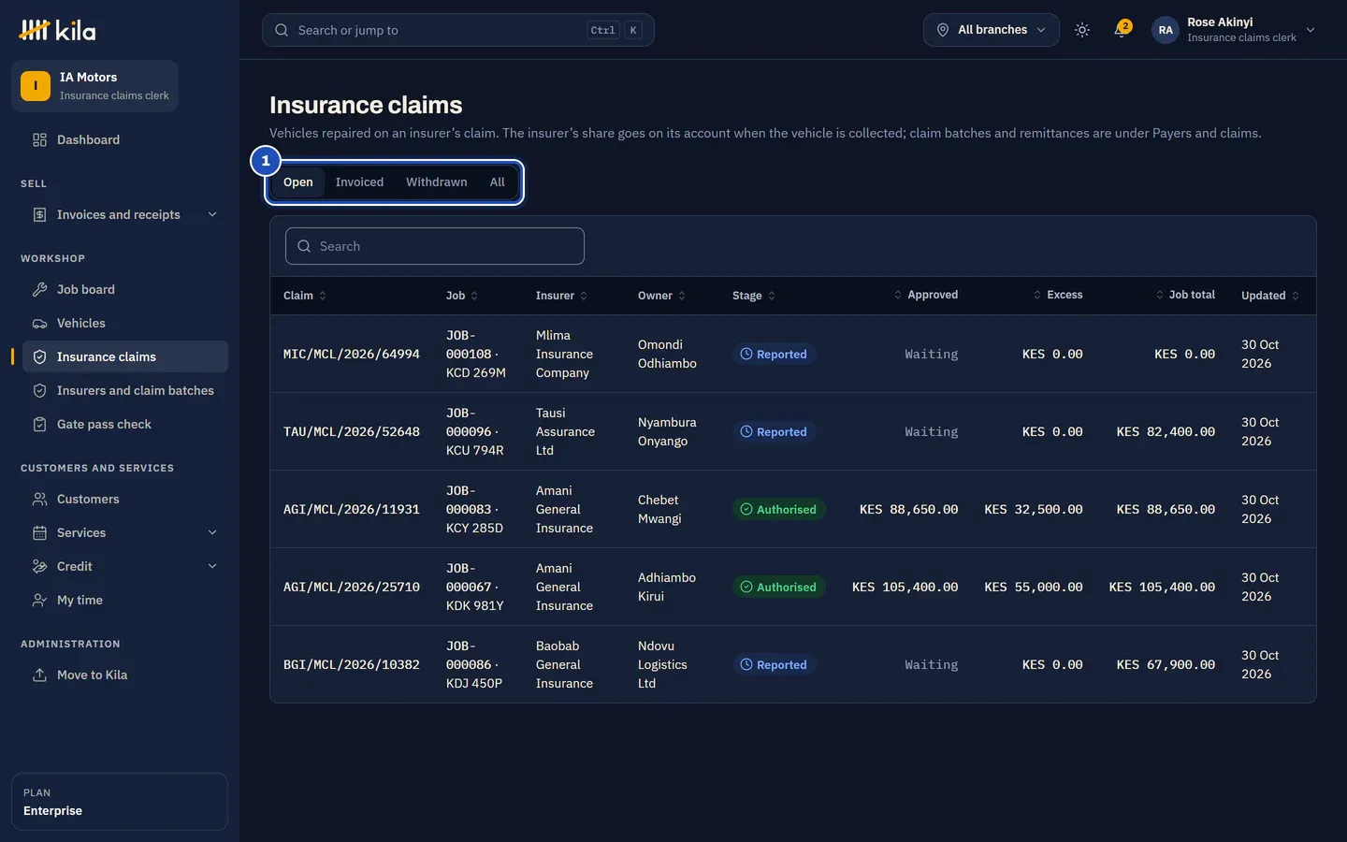The height and width of the screenshot is (842, 1347).
Task: Click the location pin icon in All branches
Action: (943, 30)
